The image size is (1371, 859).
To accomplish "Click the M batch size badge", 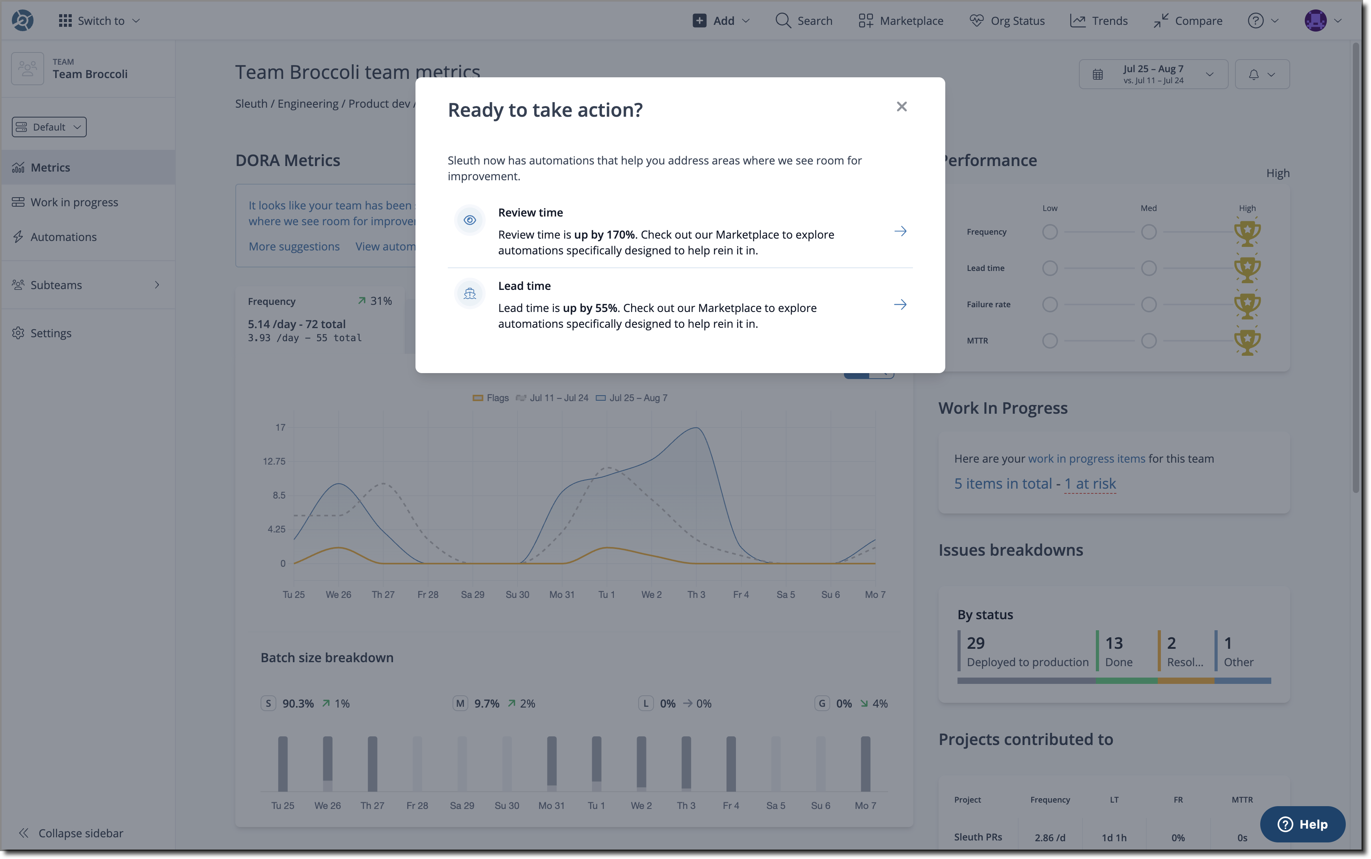I will coord(460,703).
